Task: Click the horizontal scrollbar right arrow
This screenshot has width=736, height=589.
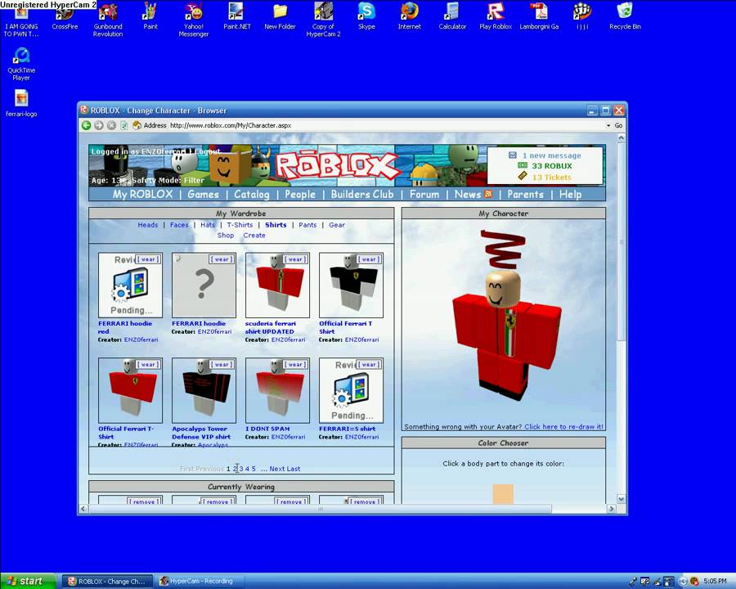Action: [611, 509]
